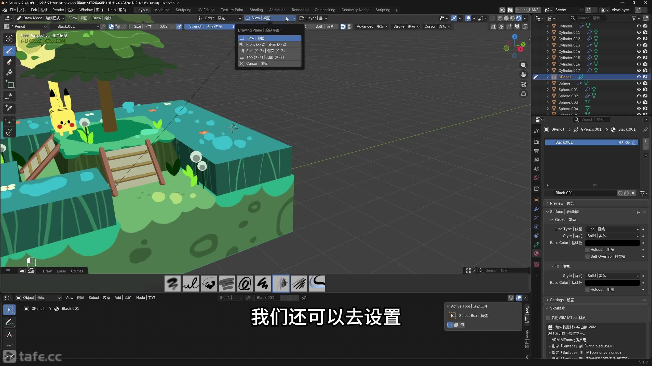
Task: Toggle Black.001 material slot visibility eye
Action: (x=627, y=142)
